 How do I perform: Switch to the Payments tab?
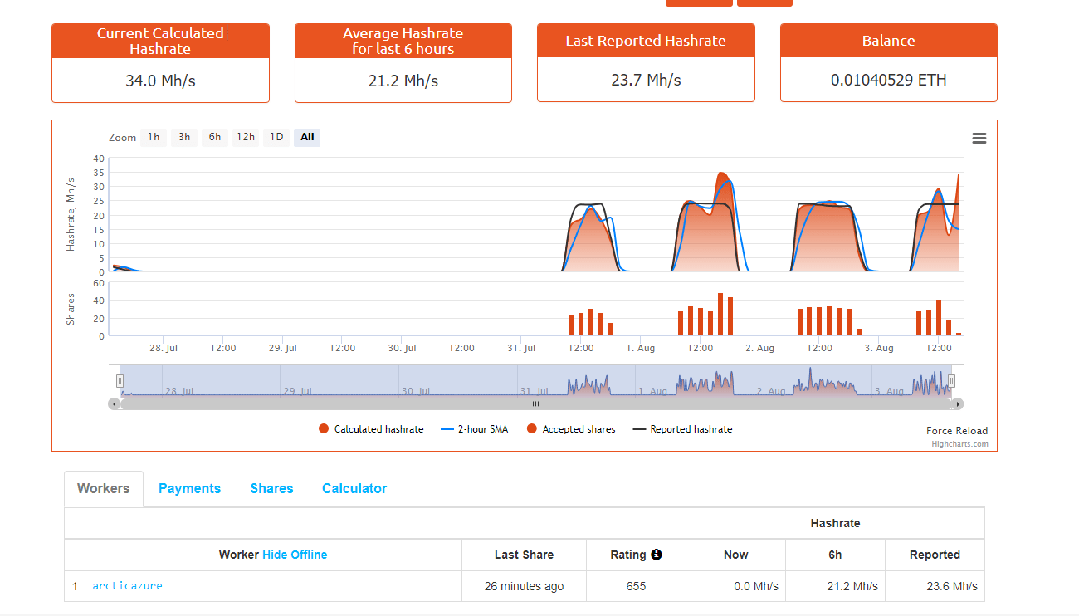[x=189, y=488]
